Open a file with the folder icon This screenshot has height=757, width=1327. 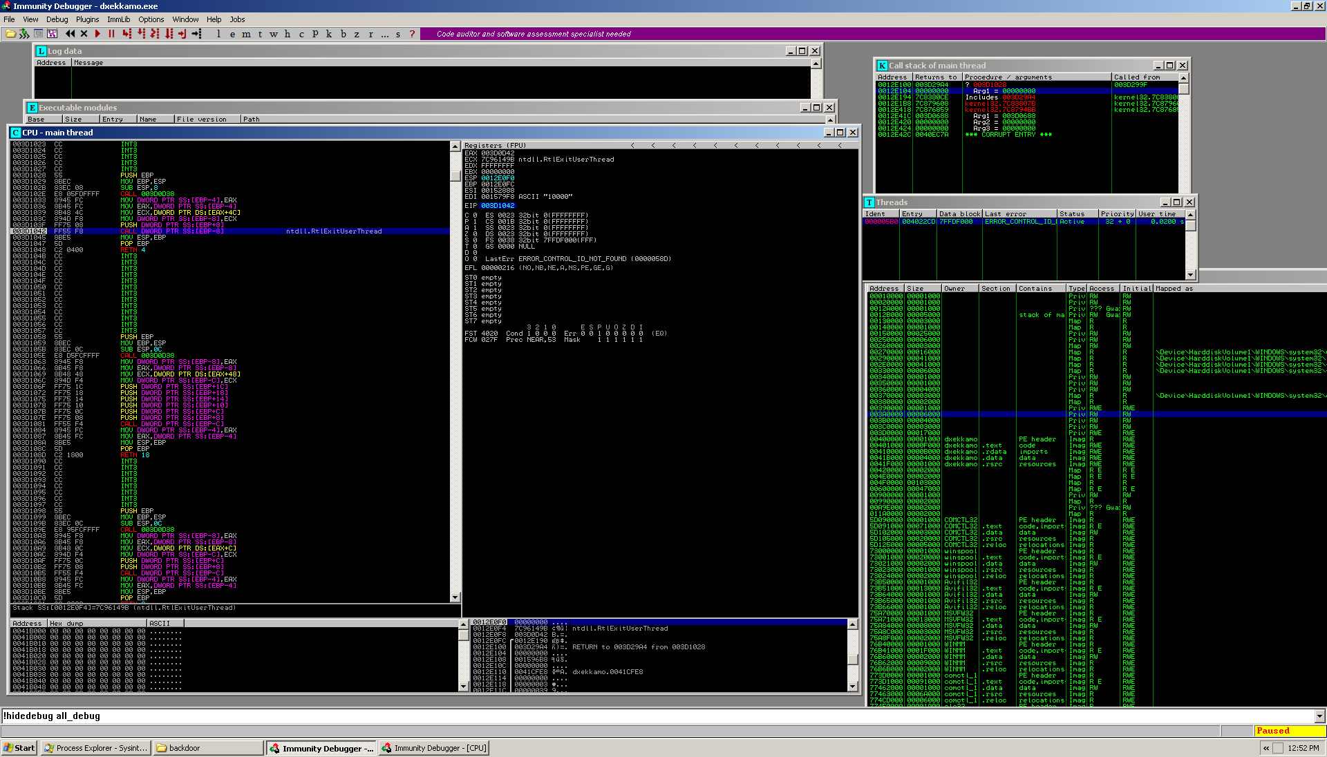[x=10, y=33]
